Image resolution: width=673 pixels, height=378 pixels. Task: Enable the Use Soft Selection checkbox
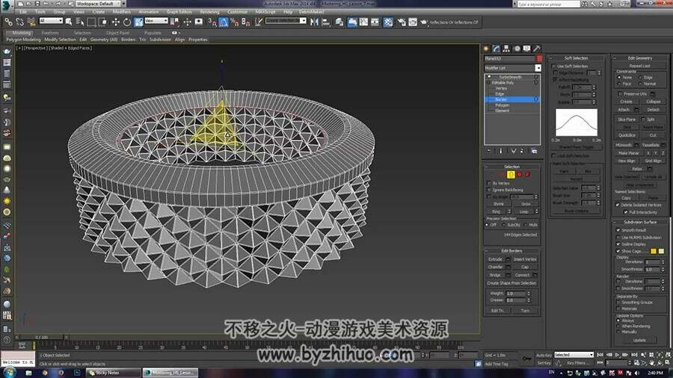click(553, 66)
